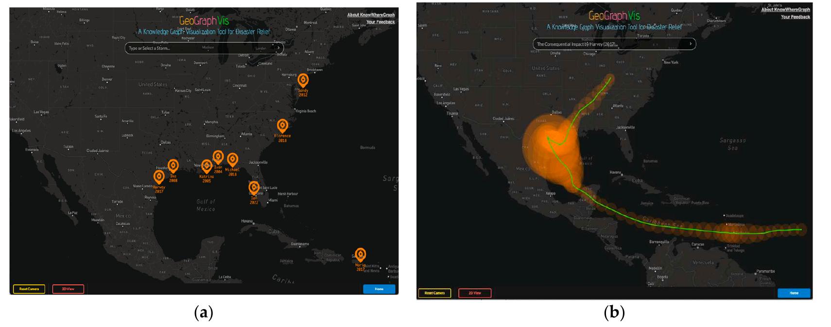Click the GeoGraphVis title in panel (b)
Screen dimensions: 831x327
click(x=614, y=16)
